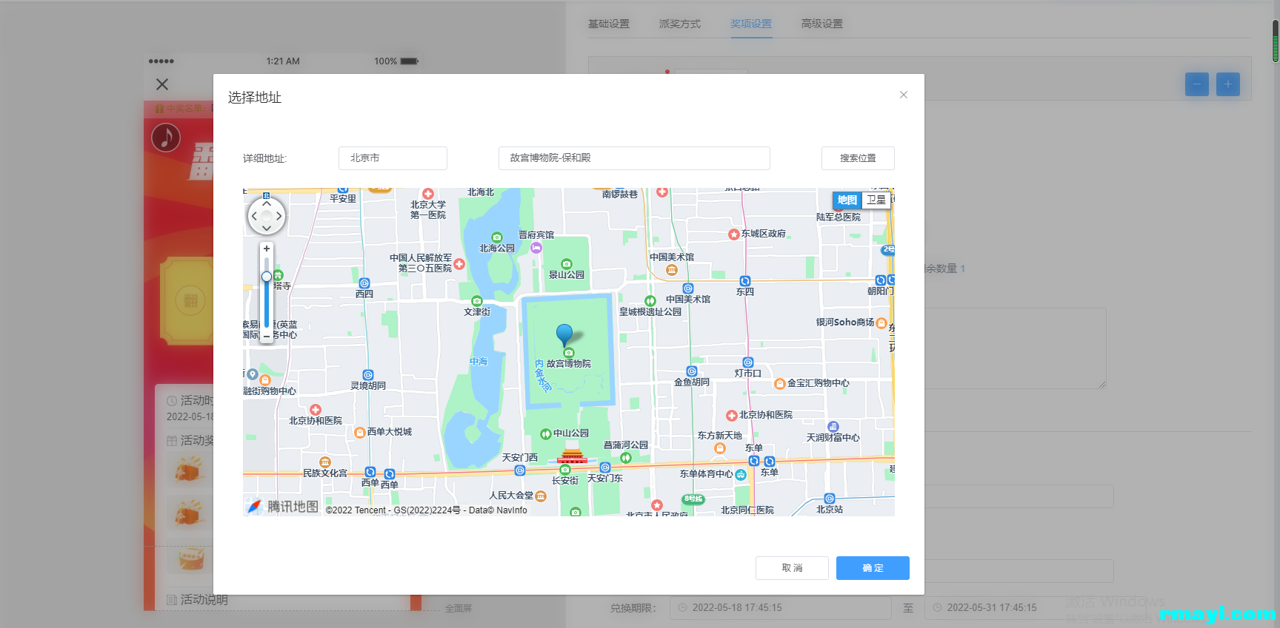Close the 选择地址 dialog
Viewport: 1280px width, 628px height.
(x=903, y=95)
